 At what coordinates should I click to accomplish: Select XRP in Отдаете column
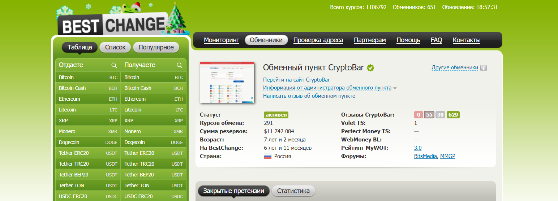click(x=88, y=121)
